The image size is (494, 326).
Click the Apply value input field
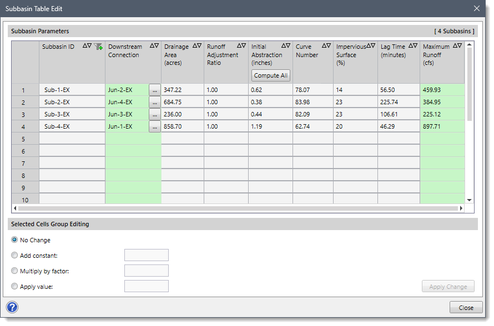coord(147,286)
